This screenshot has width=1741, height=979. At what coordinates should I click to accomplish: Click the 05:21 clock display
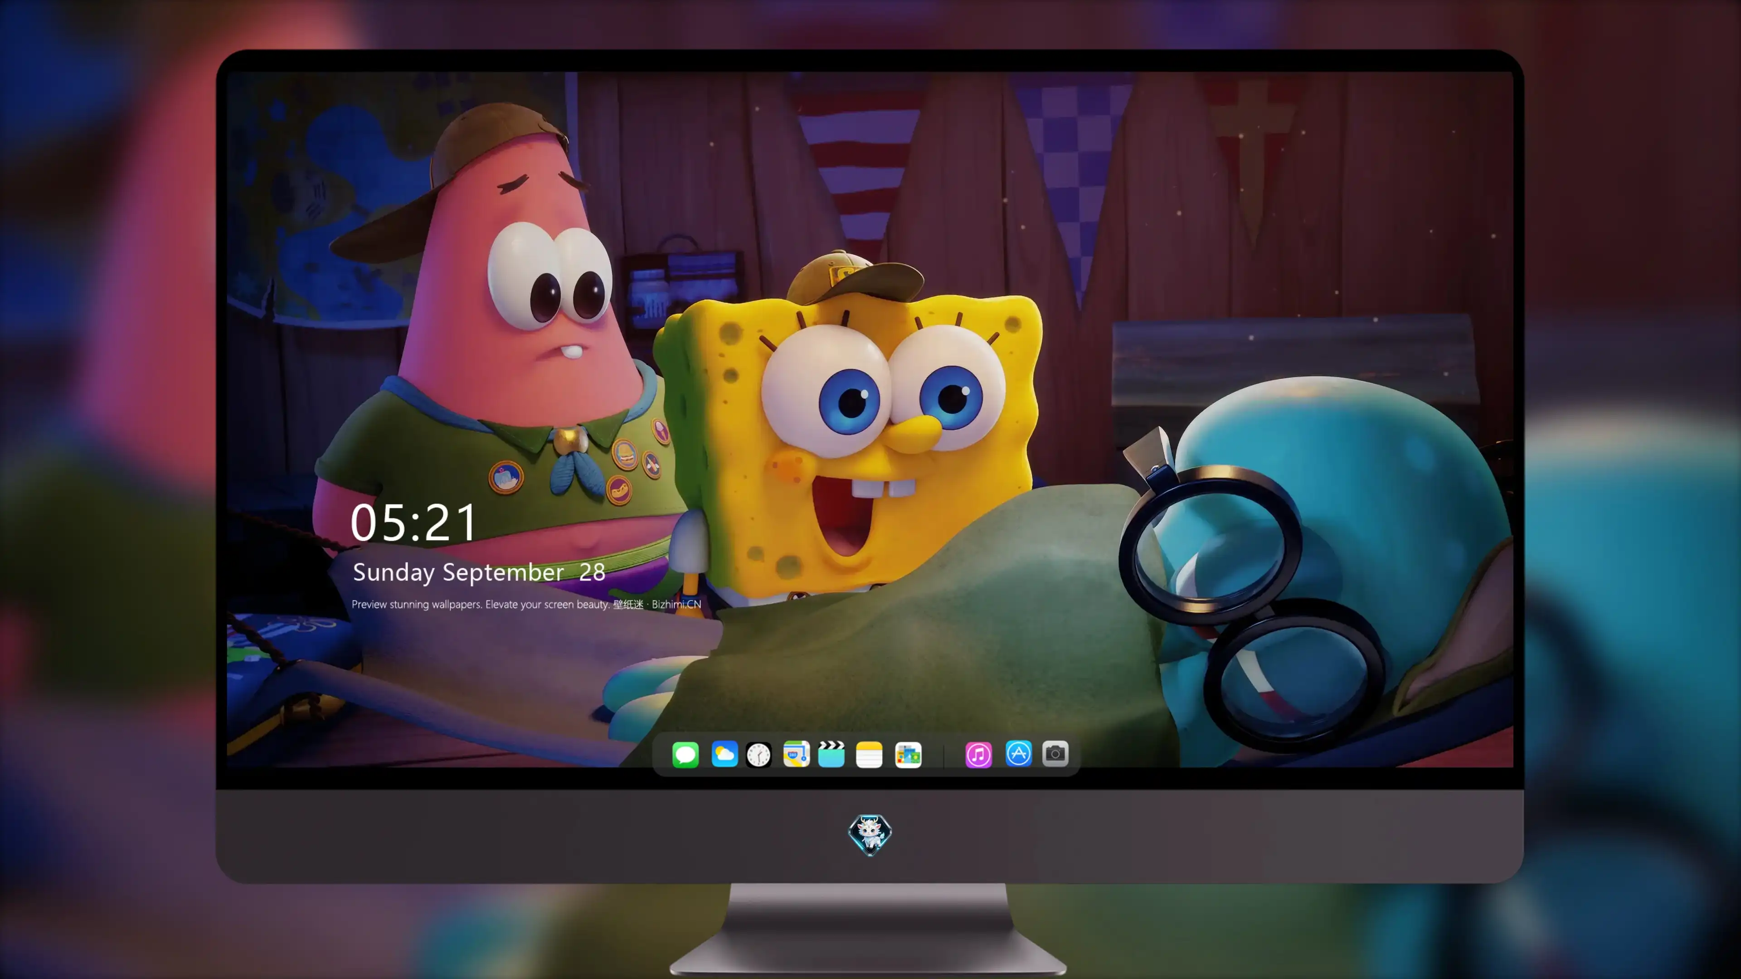(x=413, y=523)
